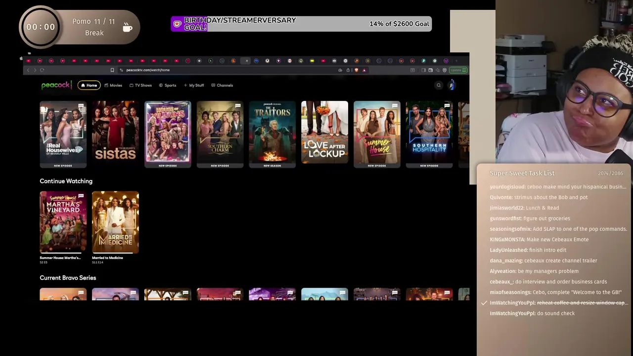The width and height of the screenshot is (633, 356).
Task: Open the House of Villains poster
Action: tap(168, 134)
